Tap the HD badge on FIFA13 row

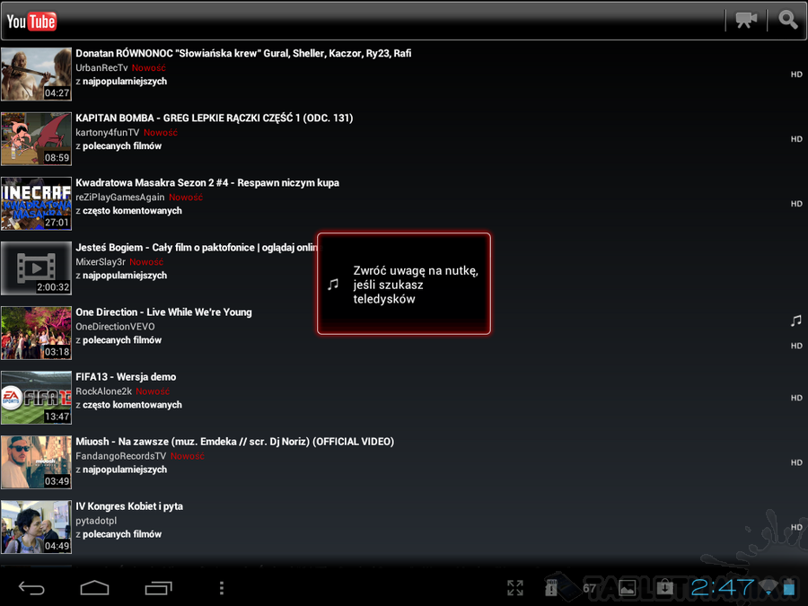pyautogui.click(x=796, y=398)
